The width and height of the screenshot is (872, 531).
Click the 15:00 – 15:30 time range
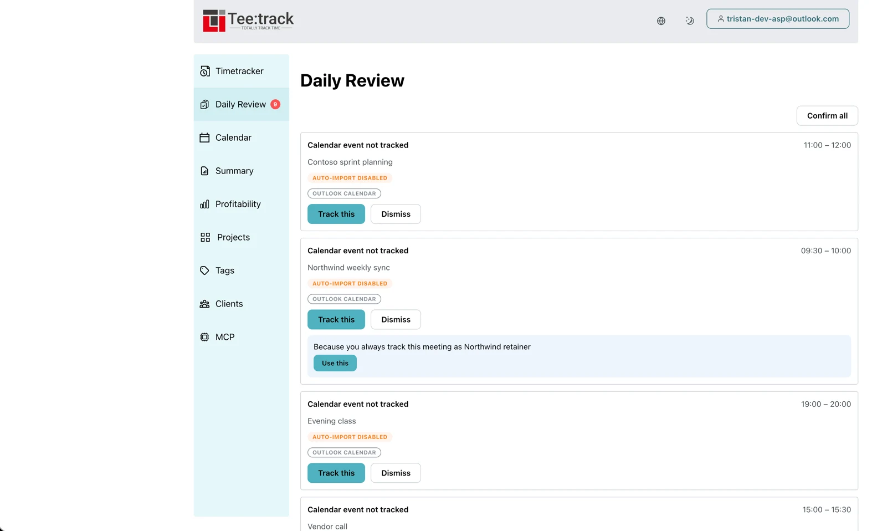coord(827,509)
